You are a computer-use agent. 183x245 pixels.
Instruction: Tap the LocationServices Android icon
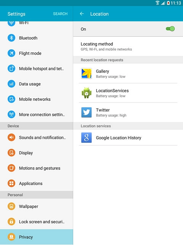click(87, 93)
